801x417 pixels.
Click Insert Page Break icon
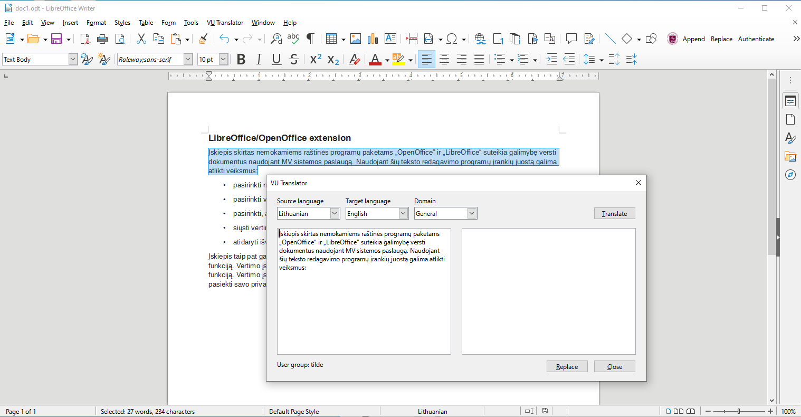pyautogui.click(x=412, y=39)
